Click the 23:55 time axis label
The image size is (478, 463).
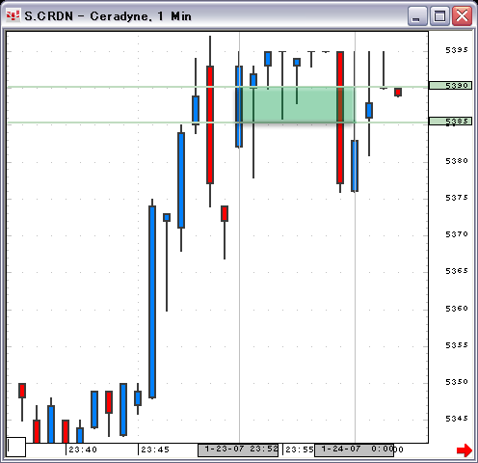click(x=300, y=449)
